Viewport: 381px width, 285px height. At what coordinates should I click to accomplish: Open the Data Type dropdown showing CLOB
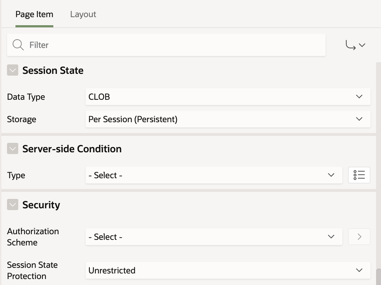click(x=228, y=97)
